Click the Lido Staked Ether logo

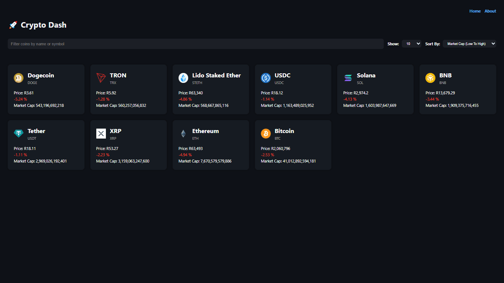coord(183,78)
